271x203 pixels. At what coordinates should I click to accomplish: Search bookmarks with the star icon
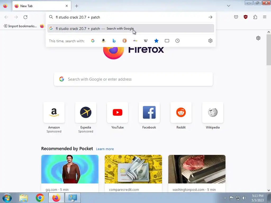(x=156, y=41)
